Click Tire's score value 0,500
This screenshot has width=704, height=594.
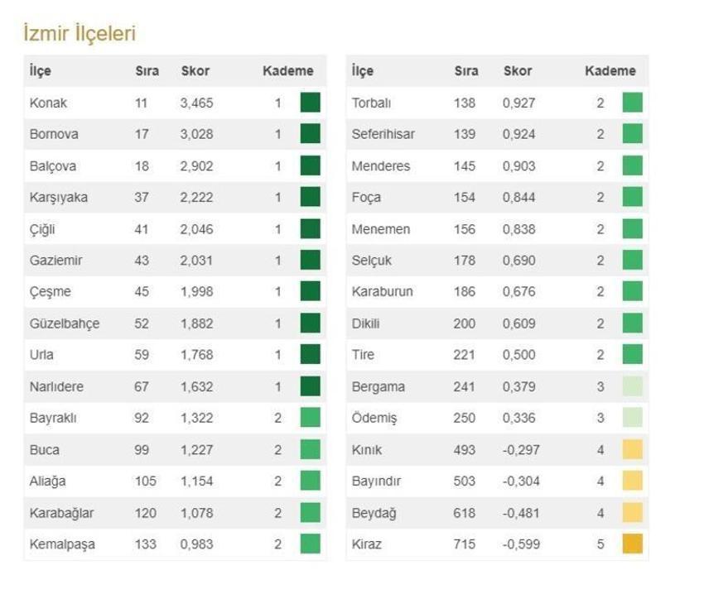pos(519,355)
